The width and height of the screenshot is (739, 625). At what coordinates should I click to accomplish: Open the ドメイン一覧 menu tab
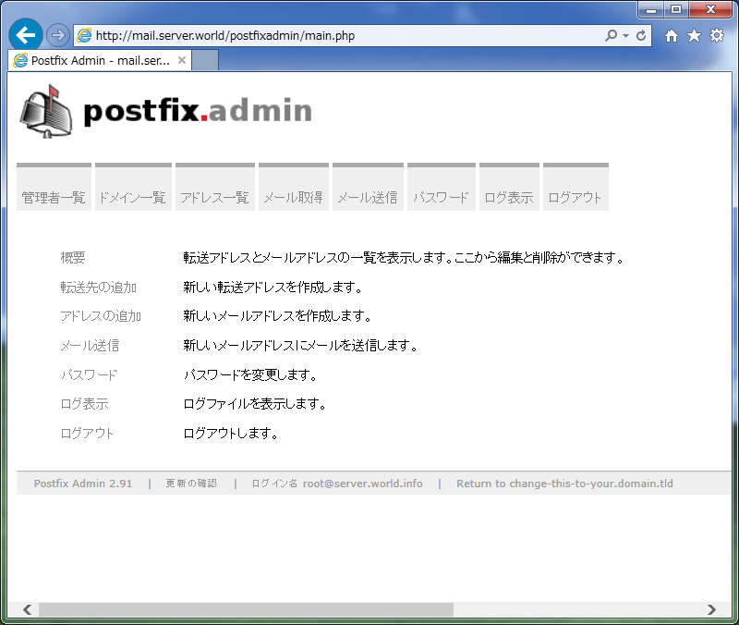click(x=133, y=197)
